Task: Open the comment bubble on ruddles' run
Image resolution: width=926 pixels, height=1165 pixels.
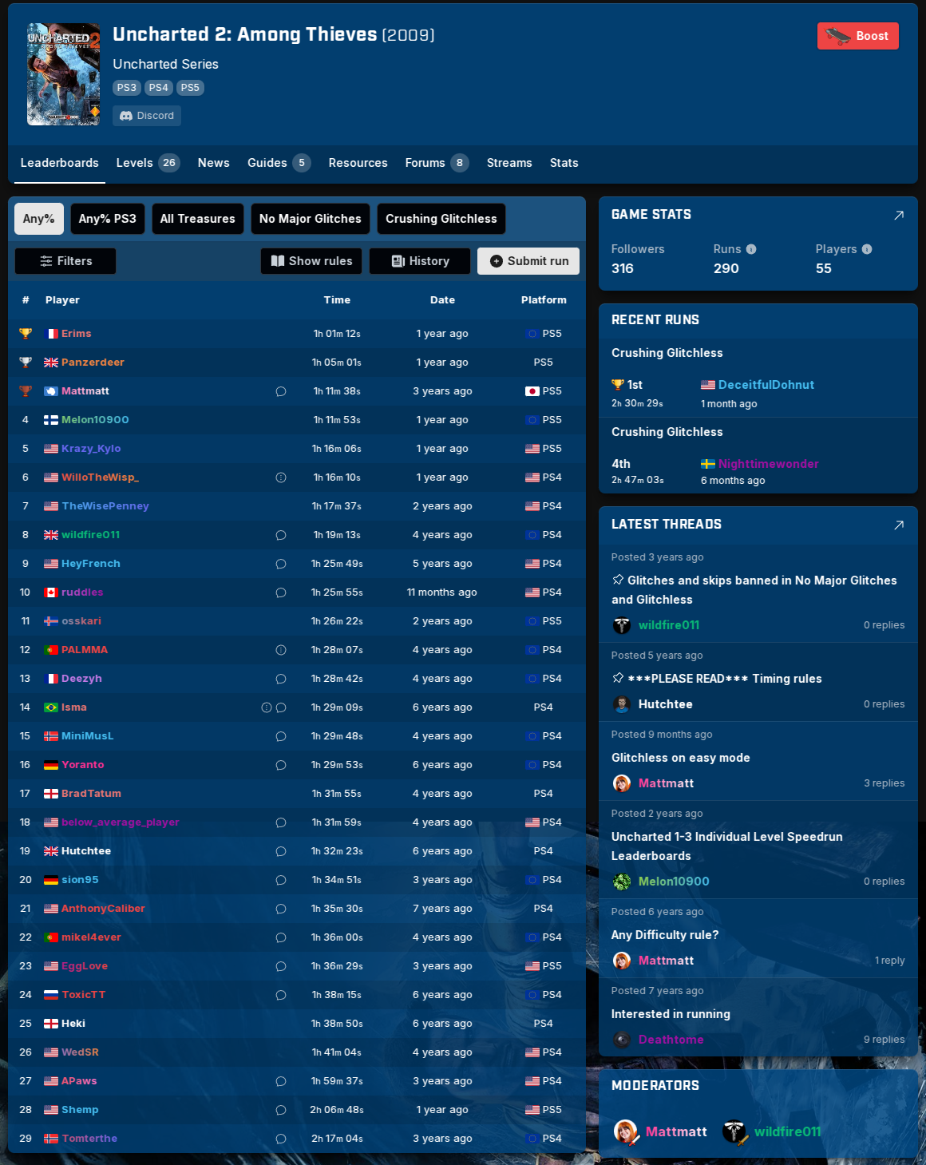Action: pos(281,592)
